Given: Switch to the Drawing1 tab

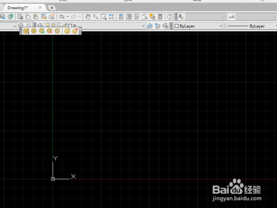Looking at the screenshot, I should click(x=18, y=8).
